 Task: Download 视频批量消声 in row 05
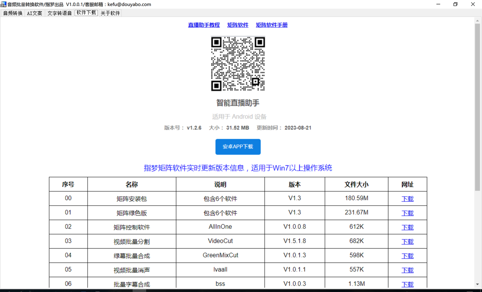point(407,270)
